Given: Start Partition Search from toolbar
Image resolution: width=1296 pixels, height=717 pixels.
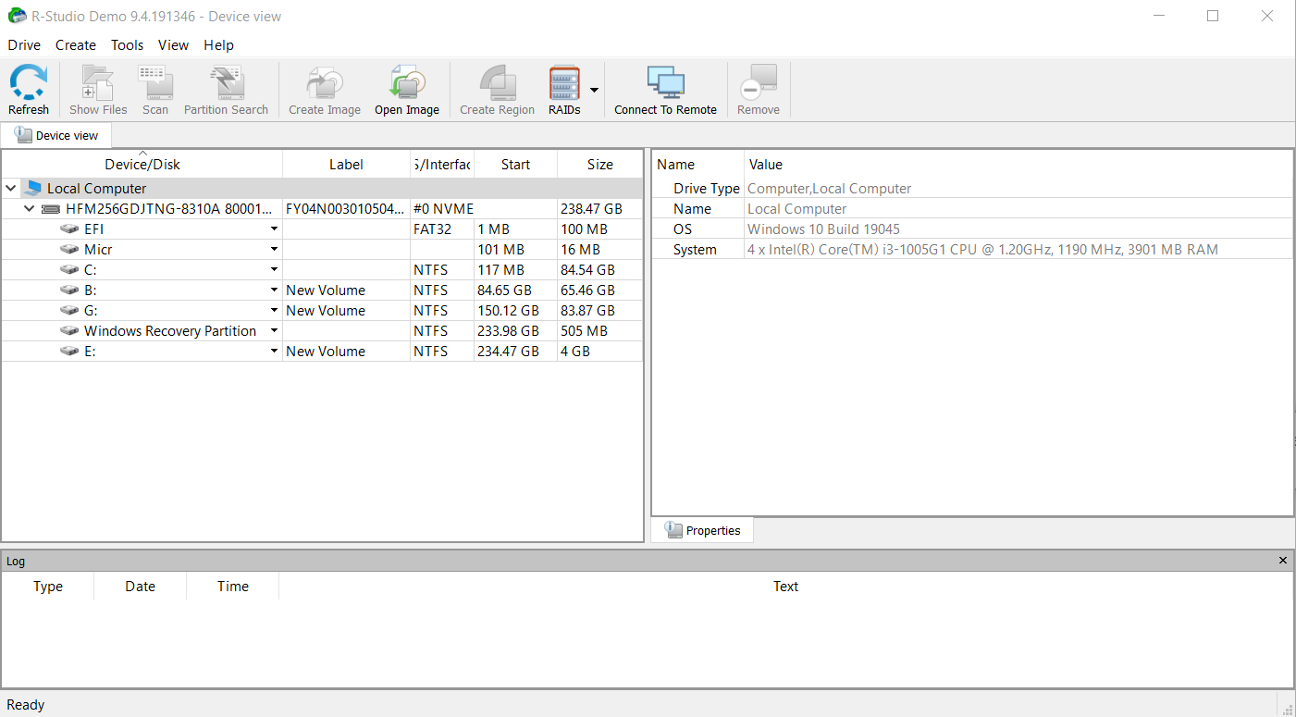Looking at the screenshot, I should point(226,90).
